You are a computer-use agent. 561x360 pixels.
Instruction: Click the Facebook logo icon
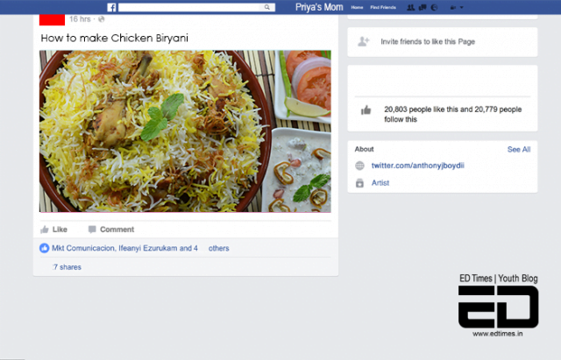pos(112,7)
